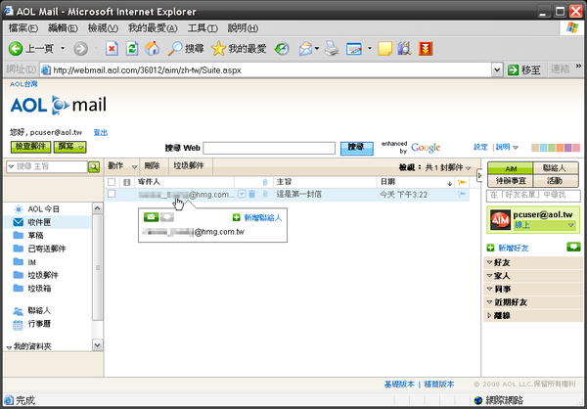Image resolution: width=587 pixels, height=409 pixels.
Task: Click the blue 搜尋 web search button
Action: pos(356,148)
